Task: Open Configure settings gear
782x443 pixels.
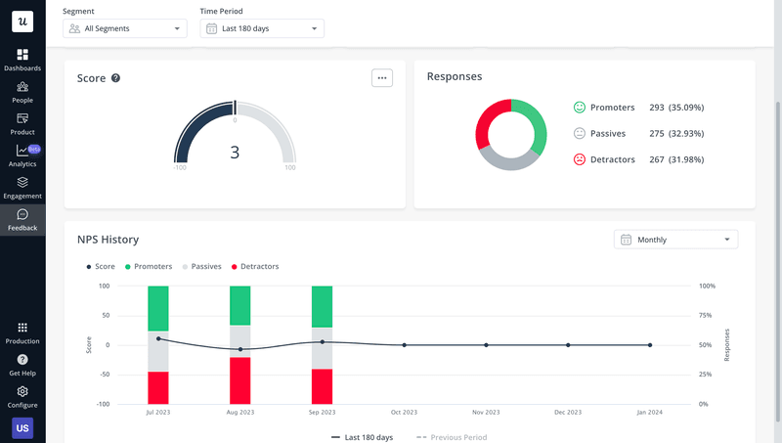Action: point(22,396)
